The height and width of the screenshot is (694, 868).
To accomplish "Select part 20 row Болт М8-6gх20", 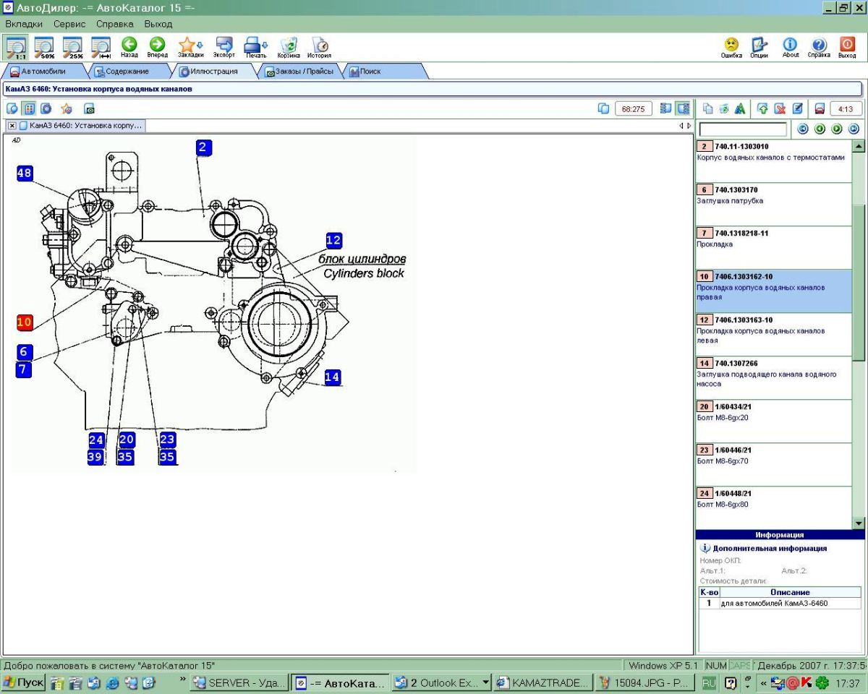I will pyautogui.click(x=774, y=421).
